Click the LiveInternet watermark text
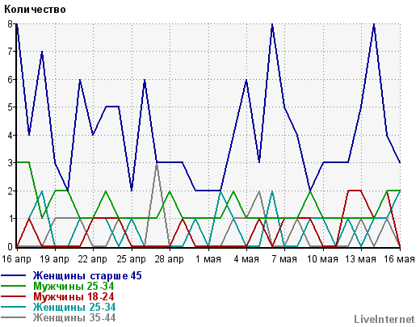This screenshot has height=327, width=420. point(384,319)
